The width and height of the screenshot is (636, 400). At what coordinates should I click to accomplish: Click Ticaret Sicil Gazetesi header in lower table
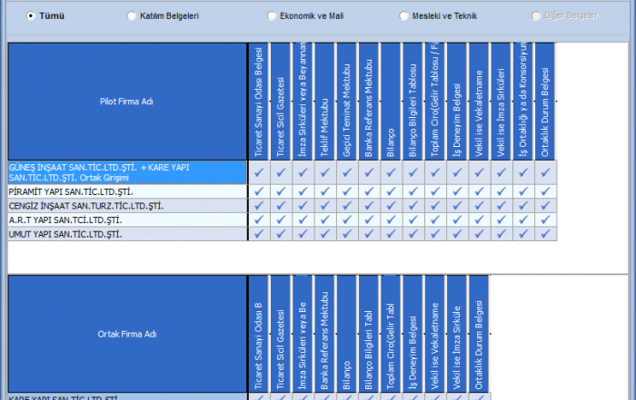(x=281, y=334)
